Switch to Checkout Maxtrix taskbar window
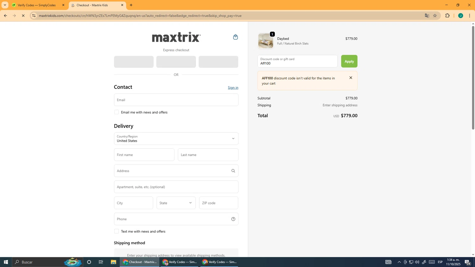Viewport: 475px width, 267px height. [140, 262]
